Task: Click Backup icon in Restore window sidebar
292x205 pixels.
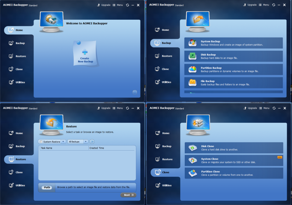Action: tap(11, 146)
